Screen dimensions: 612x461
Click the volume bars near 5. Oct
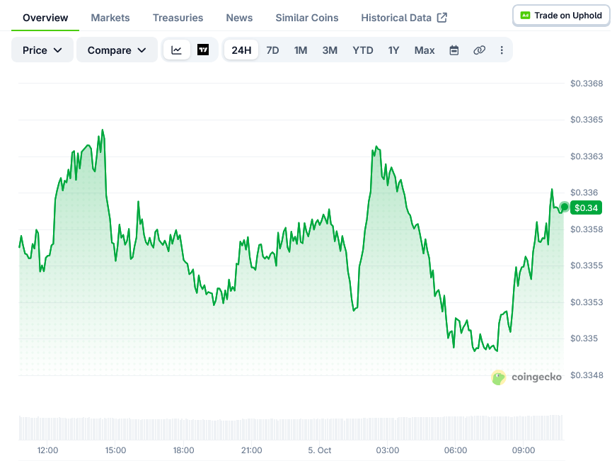(320, 429)
